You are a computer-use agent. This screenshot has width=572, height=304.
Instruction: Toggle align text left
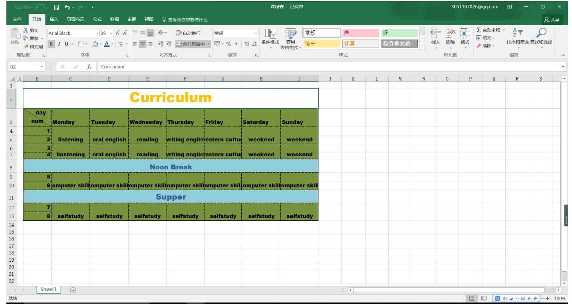coord(135,44)
